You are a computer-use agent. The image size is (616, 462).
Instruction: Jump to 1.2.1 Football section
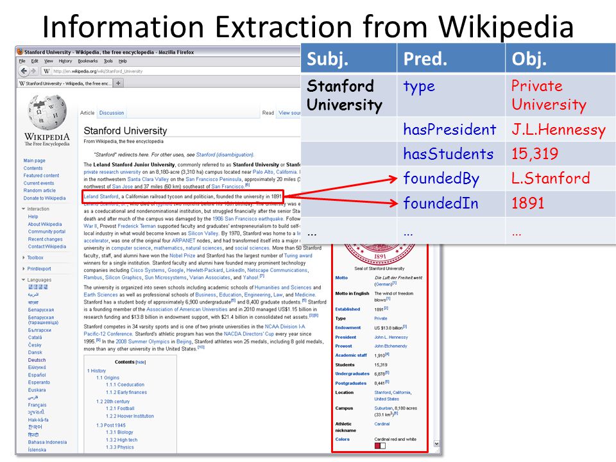pyautogui.click(x=120, y=409)
